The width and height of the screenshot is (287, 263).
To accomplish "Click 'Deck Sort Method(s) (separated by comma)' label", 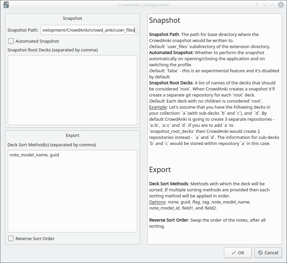I will [52, 145].
